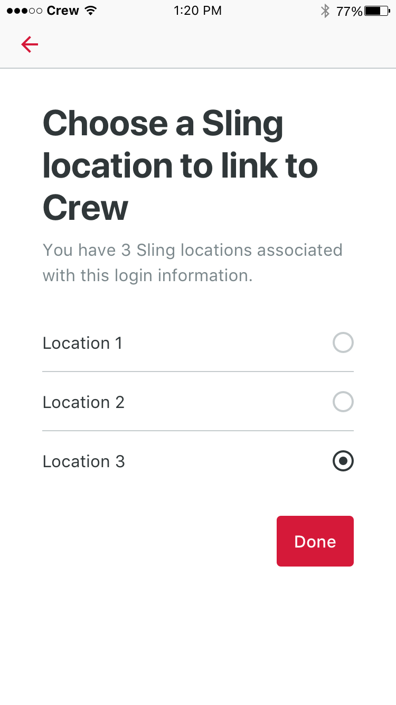The height and width of the screenshot is (705, 396).
Task: Tap the Location 3 row label
Action: (83, 461)
